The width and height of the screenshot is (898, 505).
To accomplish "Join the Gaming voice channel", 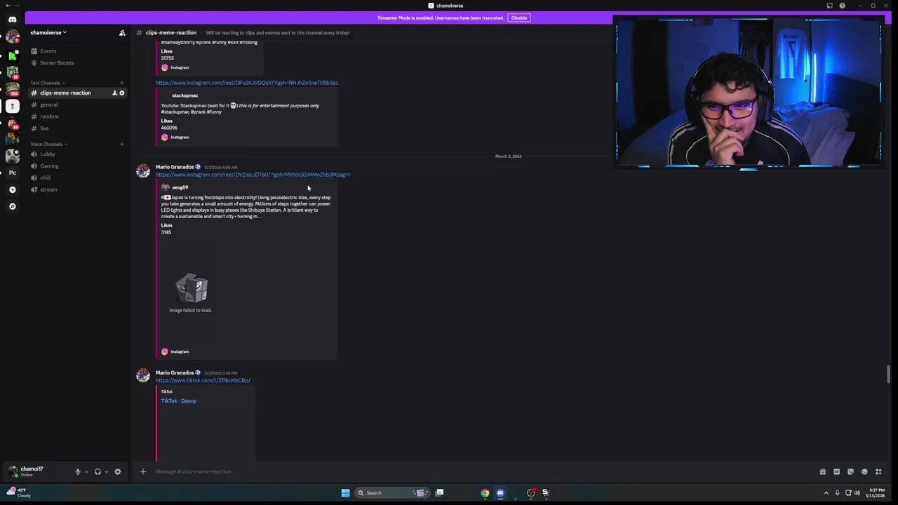I will click(x=49, y=166).
